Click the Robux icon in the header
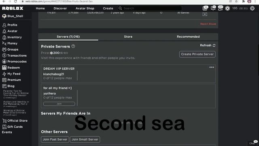Image resolution: width=259 pixels, height=146 pixels. tap(227, 8)
